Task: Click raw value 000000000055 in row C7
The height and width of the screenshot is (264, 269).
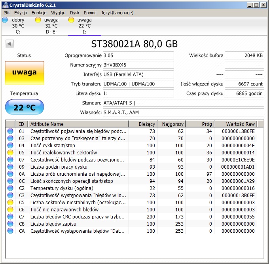Action: coord(238,217)
